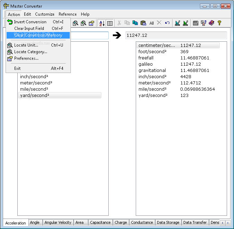Select Clear Conversion Memory menu entry
This screenshot has height=229, width=234.
(x=38, y=35)
